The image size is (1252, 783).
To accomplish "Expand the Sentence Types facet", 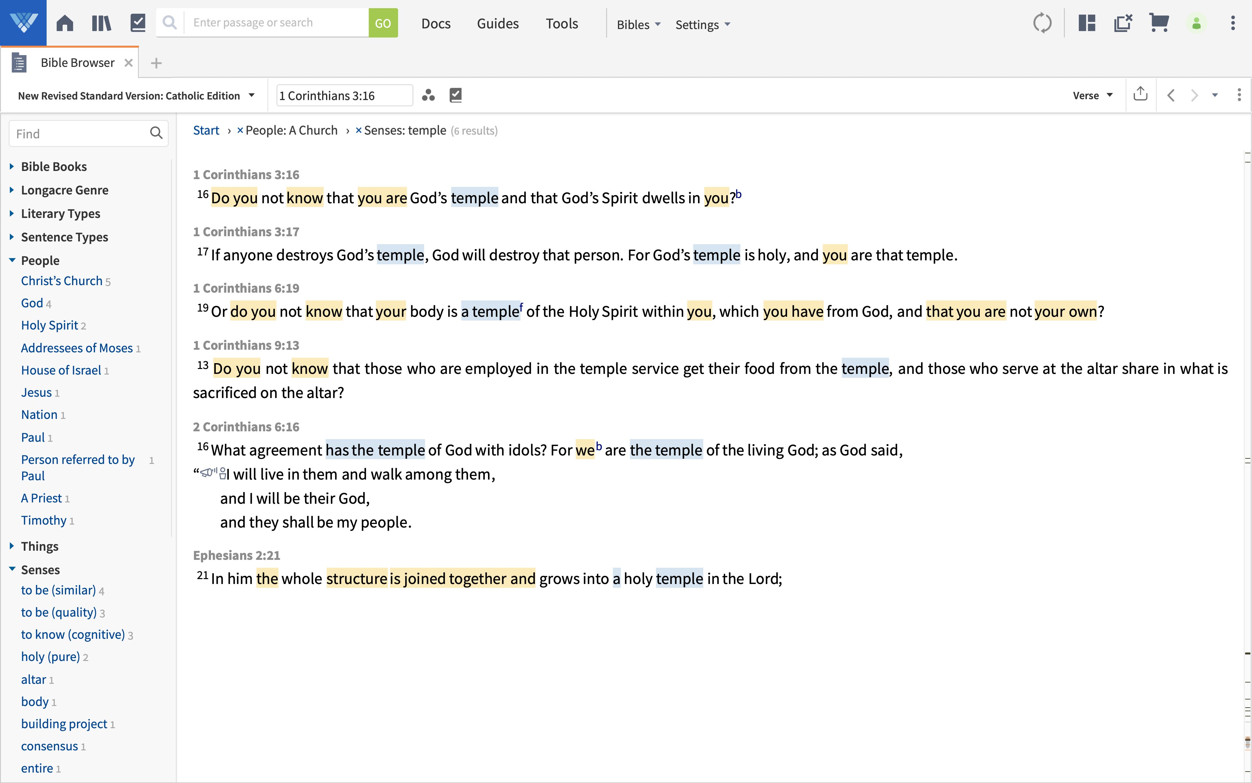I will [x=12, y=237].
